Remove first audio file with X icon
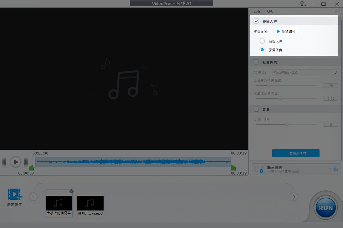This screenshot has height=228, width=343. (x=71, y=191)
